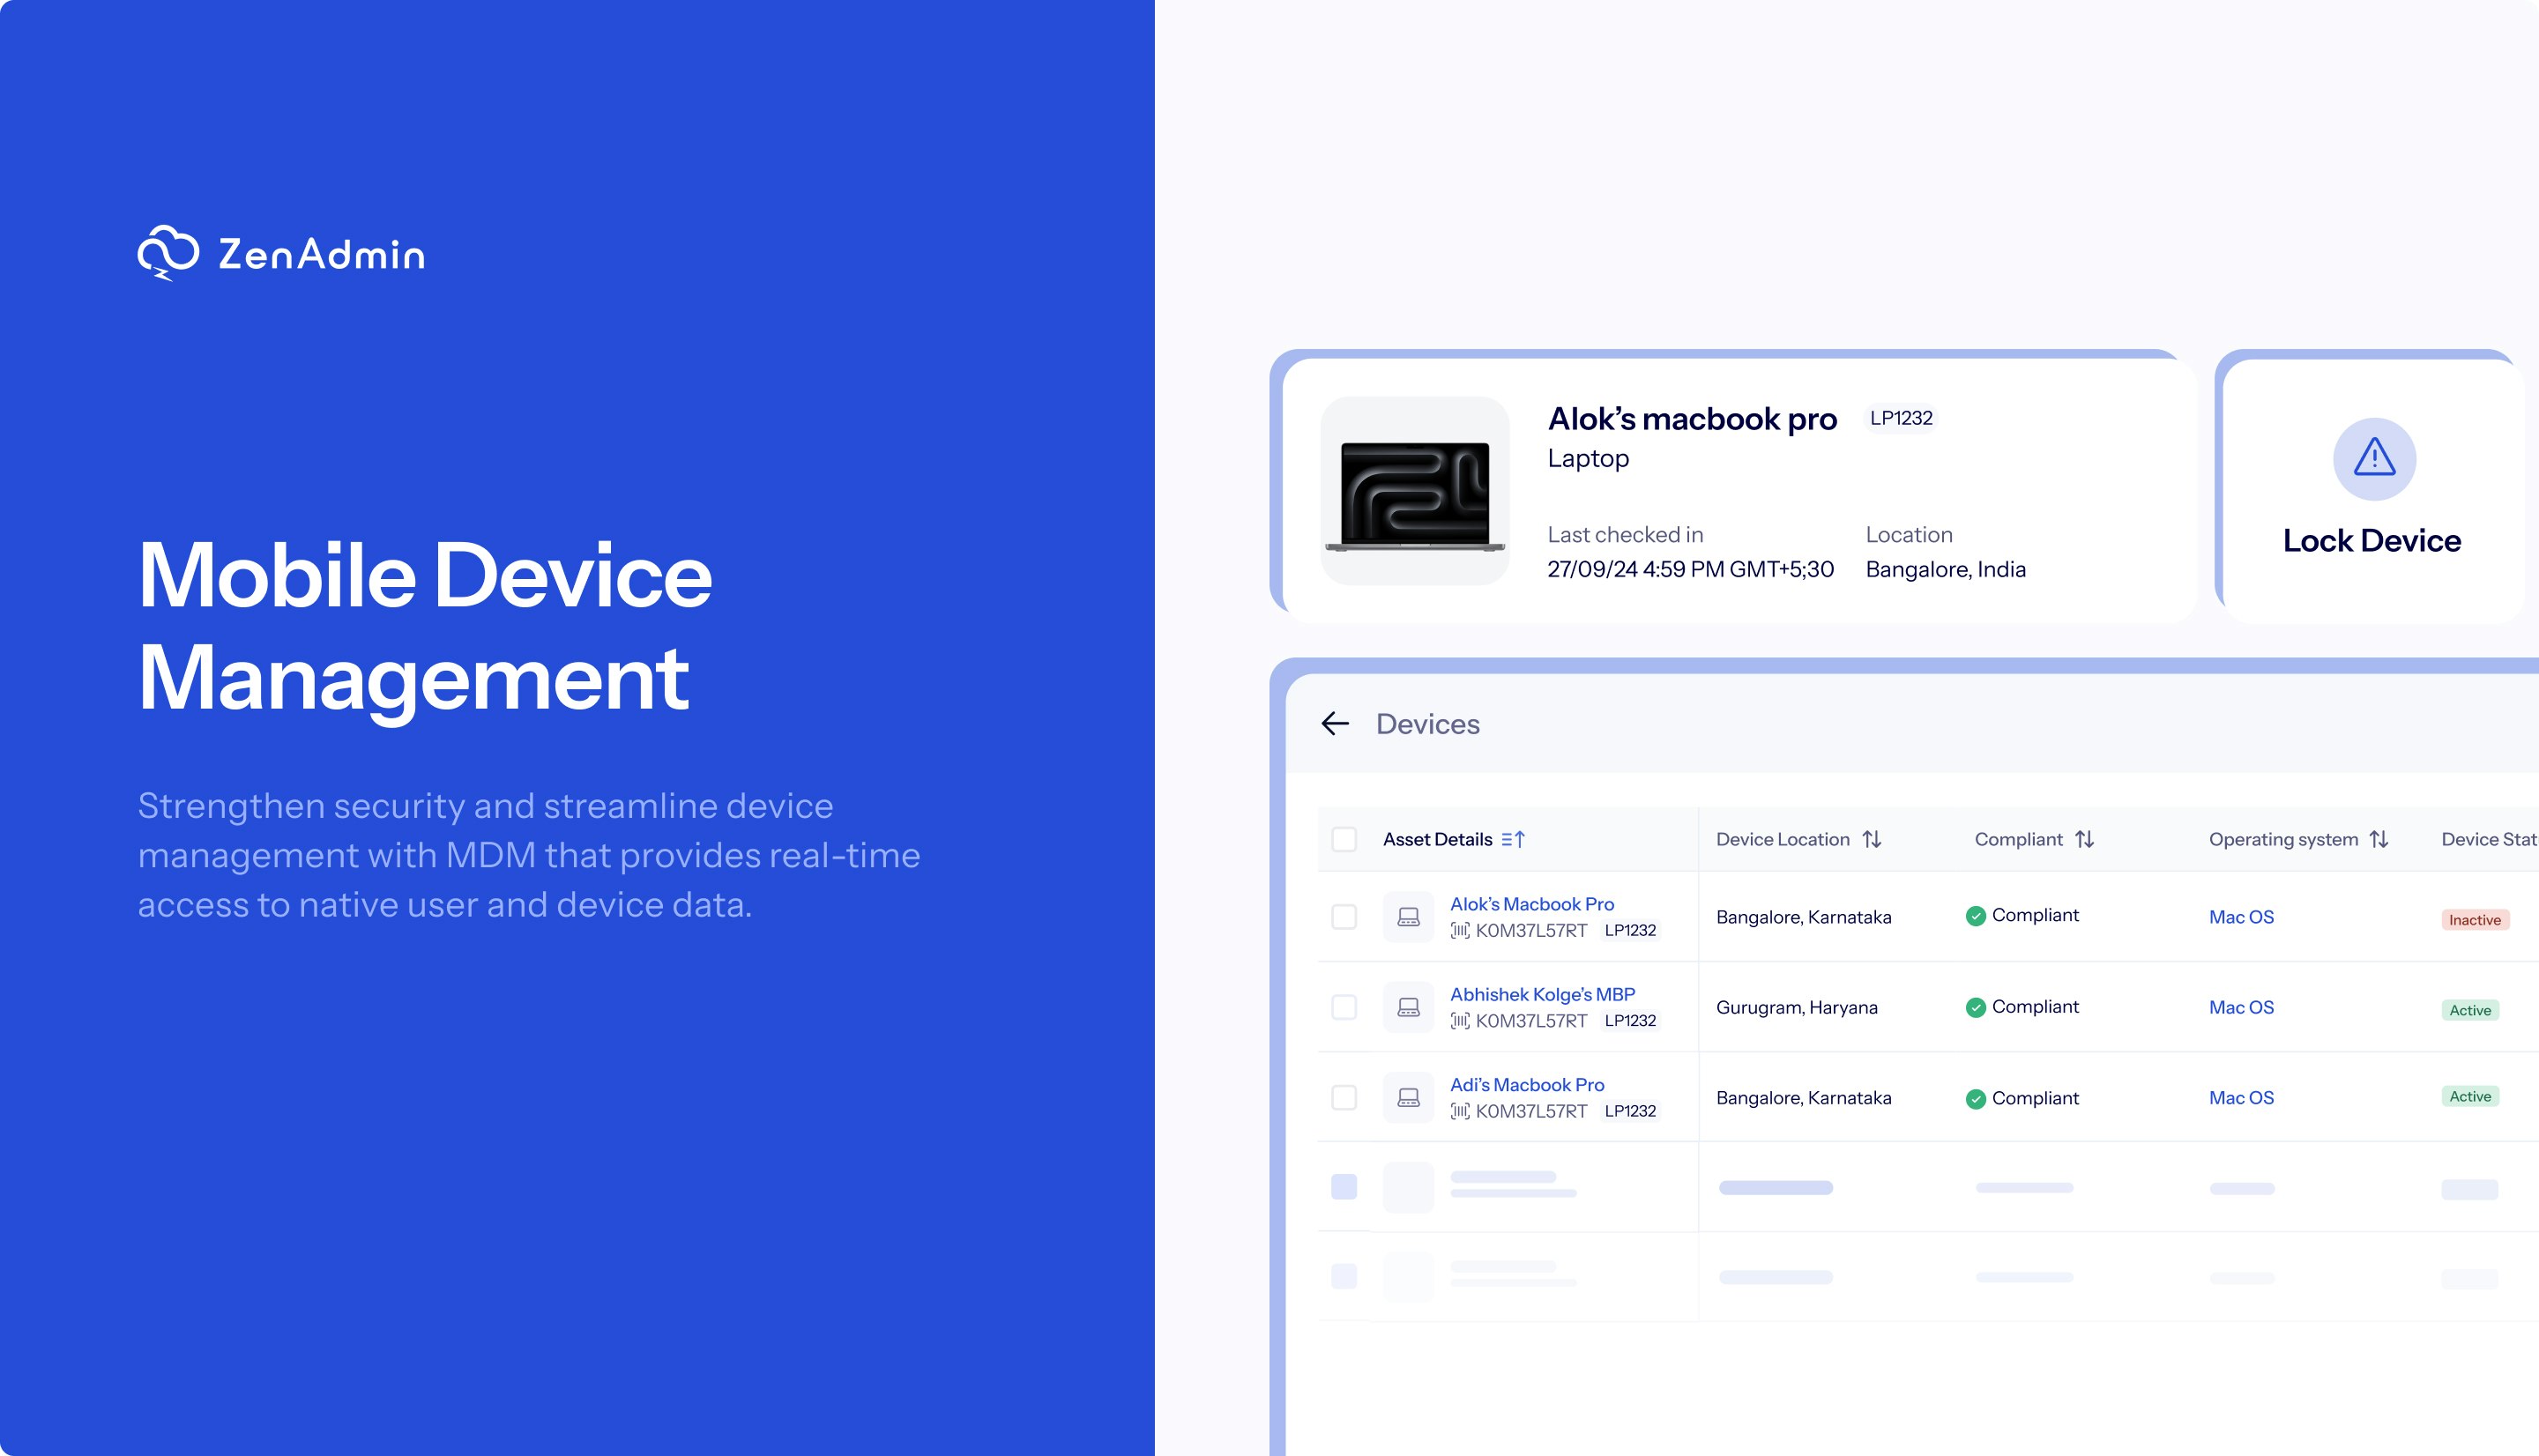
Task: Click Mac OS link in Alok's Macbook Pro row
Action: pyautogui.click(x=2241, y=917)
